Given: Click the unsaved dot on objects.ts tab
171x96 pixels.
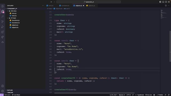Looking at the screenshot, I should 84,6.
